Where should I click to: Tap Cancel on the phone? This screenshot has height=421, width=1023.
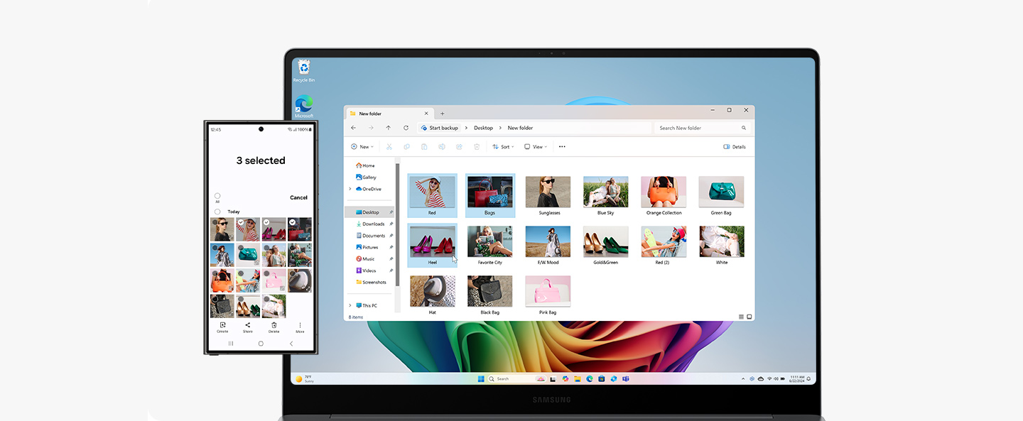(x=298, y=198)
